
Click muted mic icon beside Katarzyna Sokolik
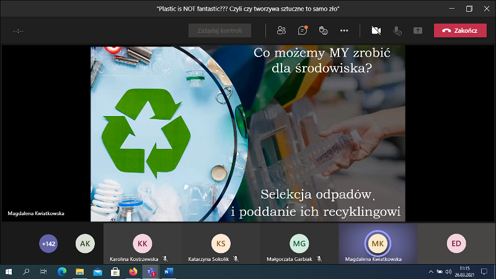[x=236, y=259]
